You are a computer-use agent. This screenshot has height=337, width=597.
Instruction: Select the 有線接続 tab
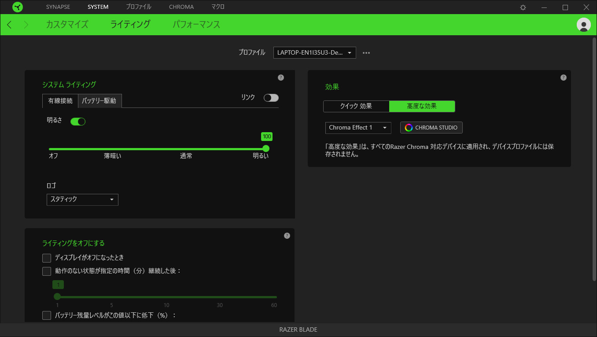(60, 101)
